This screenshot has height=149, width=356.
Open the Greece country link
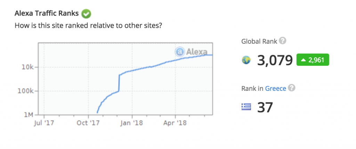coord(275,88)
